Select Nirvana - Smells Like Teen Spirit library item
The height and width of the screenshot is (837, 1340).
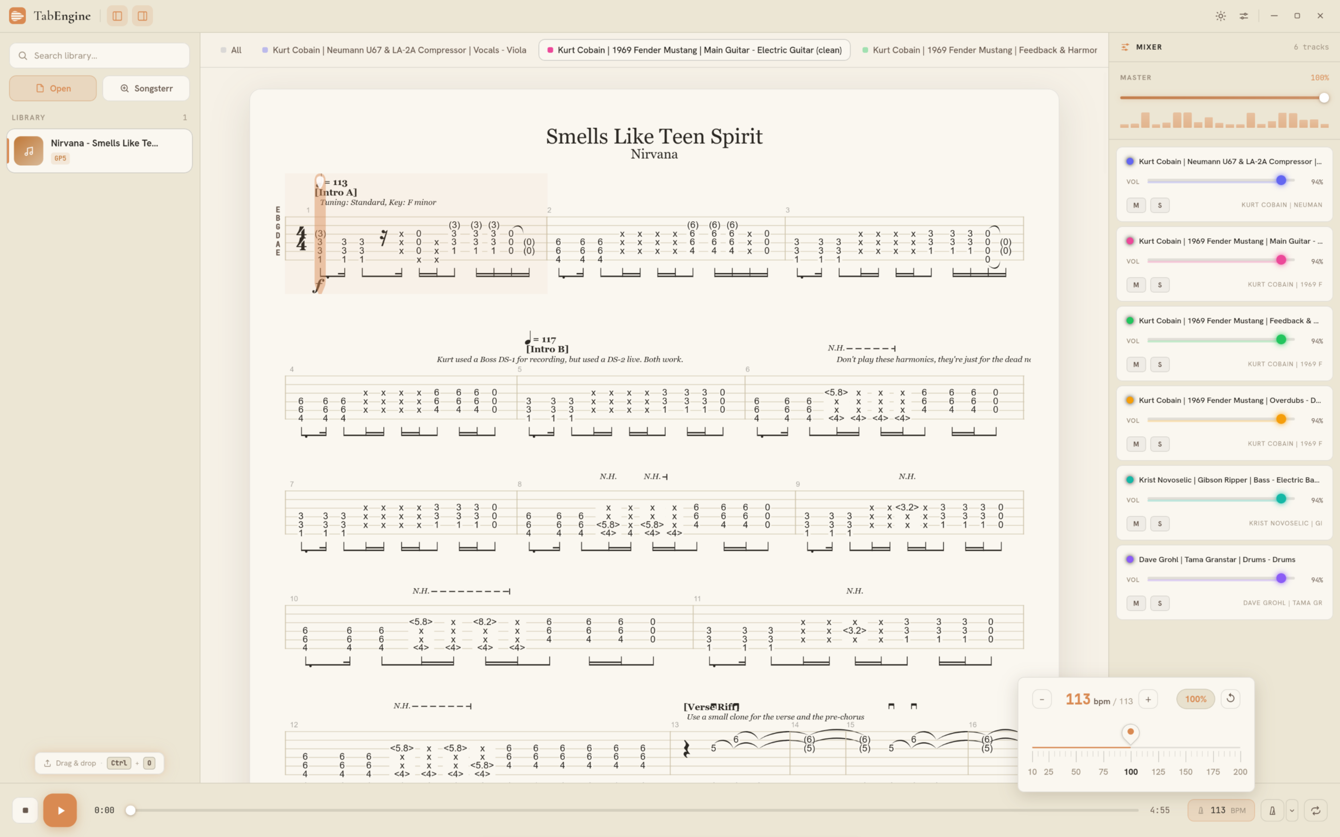[100, 151]
